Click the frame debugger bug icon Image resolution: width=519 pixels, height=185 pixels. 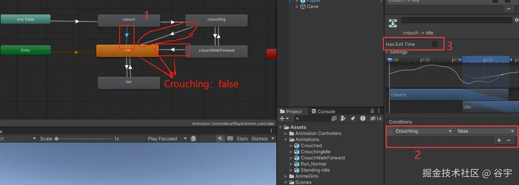pos(194,138)
